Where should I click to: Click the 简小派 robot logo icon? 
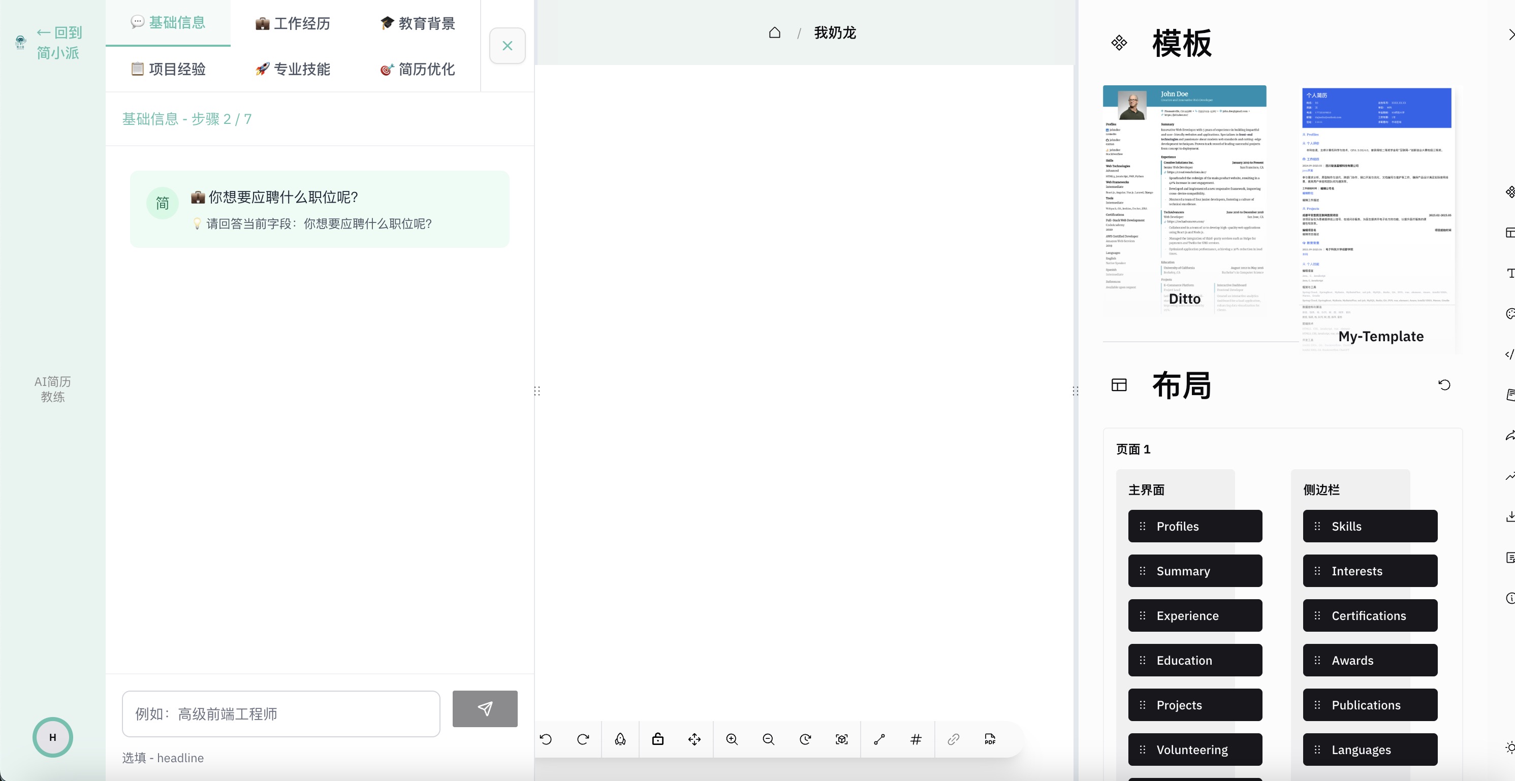pos(21,42)
